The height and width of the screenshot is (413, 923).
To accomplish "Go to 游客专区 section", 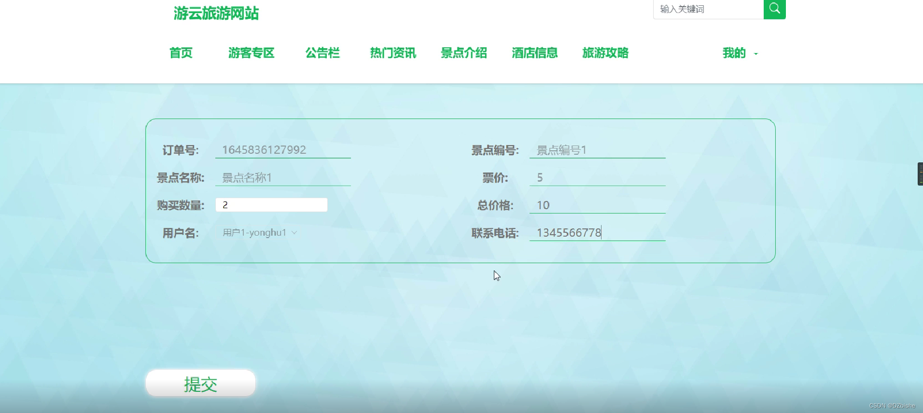I will pyautogui.click(x=252, y=53).
